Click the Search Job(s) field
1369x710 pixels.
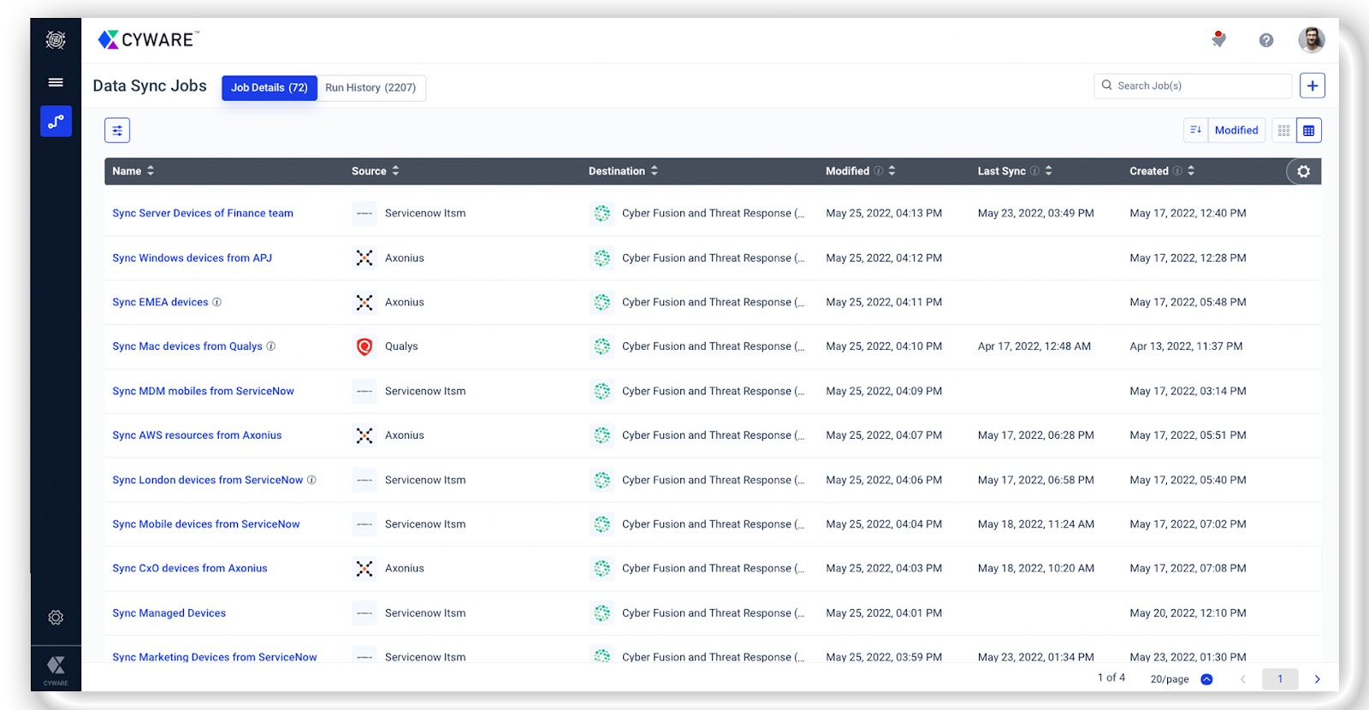point(1193,86)
